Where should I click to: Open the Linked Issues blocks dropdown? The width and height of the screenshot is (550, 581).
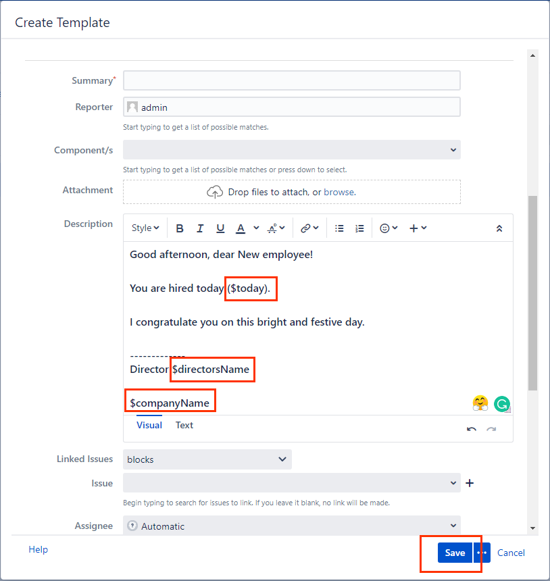point(207,459)
